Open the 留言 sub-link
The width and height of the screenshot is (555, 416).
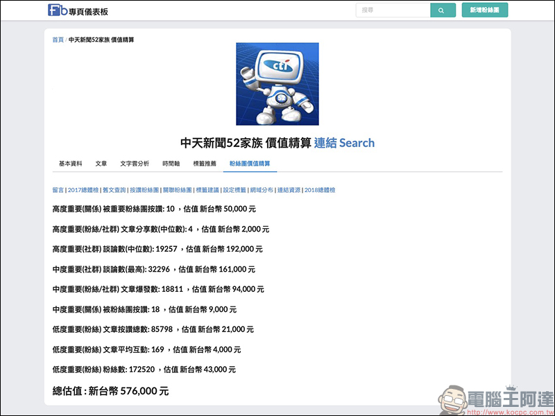[x=58, y=190]
